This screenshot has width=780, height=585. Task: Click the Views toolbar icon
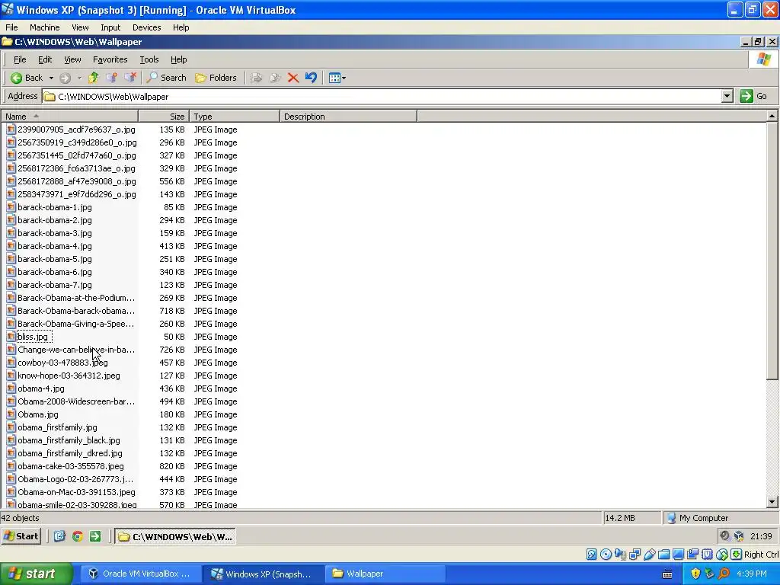click(334, 78)
